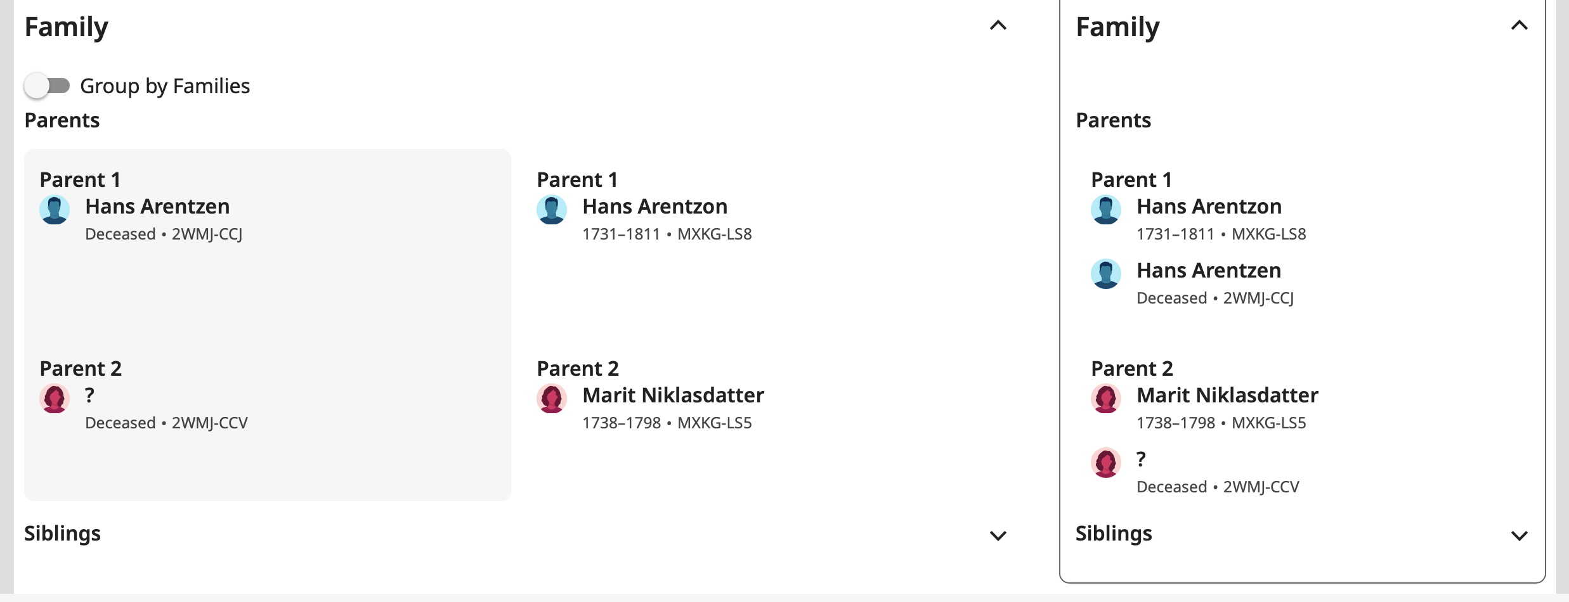The width and height of the screenshot is (1569, 602).
Task: Click Hans Arentzen's avatar icon in gray card
Action: point(55,210)
